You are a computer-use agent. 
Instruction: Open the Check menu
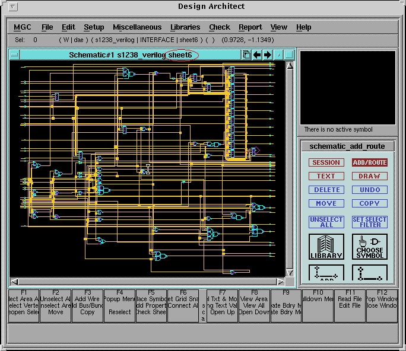220,27
